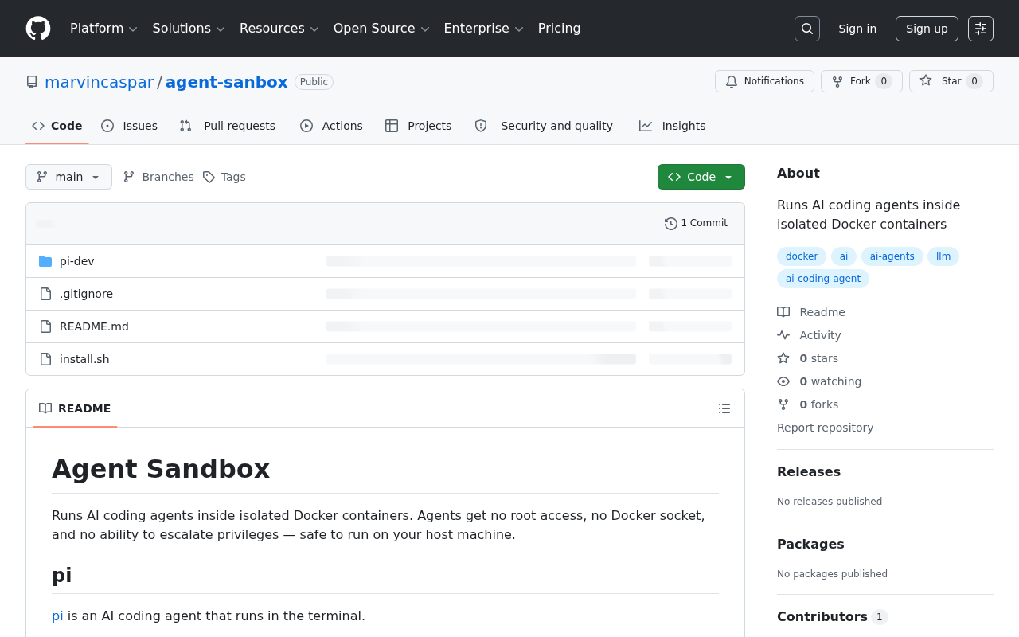Screen dimensions: 1019x637
Task: View the Branches list
Action: [x=158, y=177]
